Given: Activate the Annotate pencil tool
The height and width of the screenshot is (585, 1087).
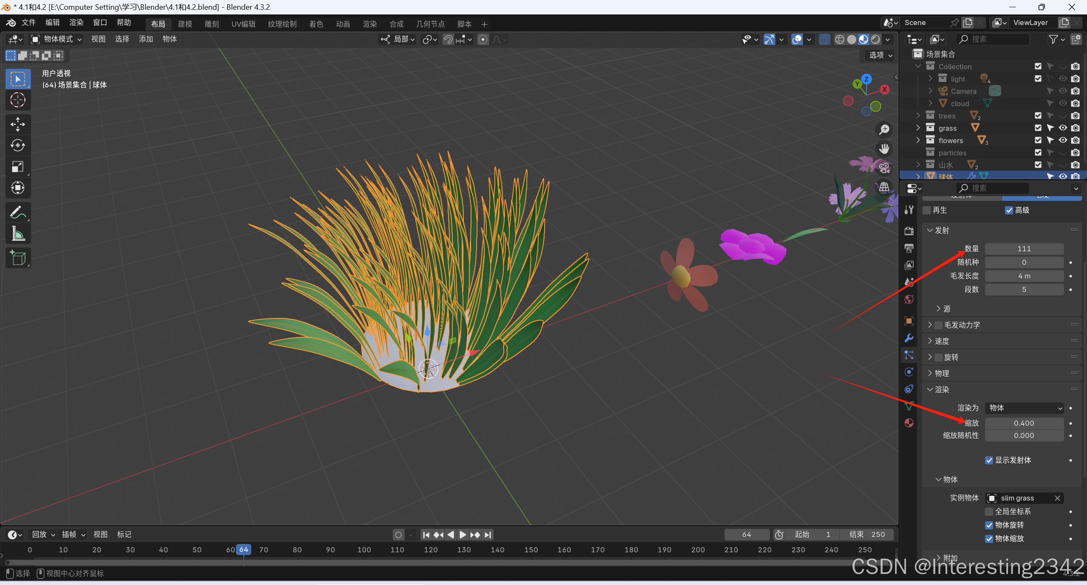Looking at the screenshot, I should coord(17,213).
